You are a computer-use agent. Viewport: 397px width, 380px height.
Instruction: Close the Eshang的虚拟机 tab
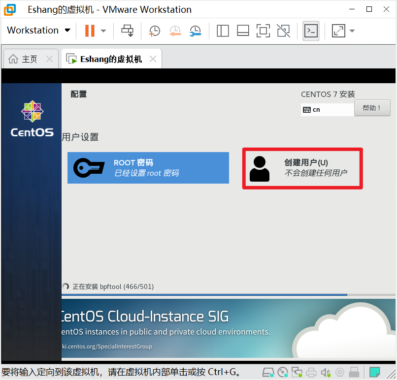[153, 59]
